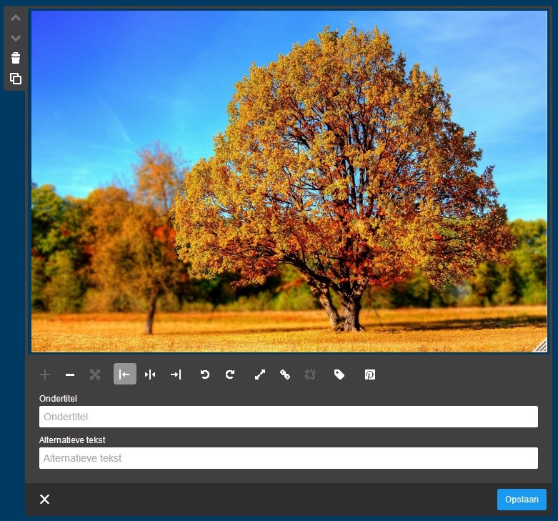Duplicate the image block
This screenshot has height=521, width=558.
click(x=16, y=79)
